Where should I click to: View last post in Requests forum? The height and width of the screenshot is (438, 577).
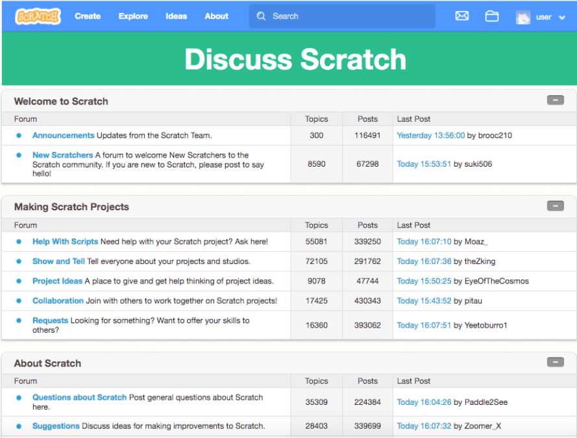click(x=424, y=326)
